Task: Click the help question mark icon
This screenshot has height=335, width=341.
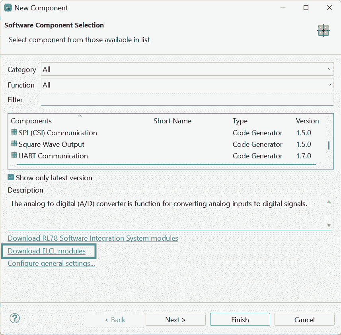Action: click(x=15, y=318)
